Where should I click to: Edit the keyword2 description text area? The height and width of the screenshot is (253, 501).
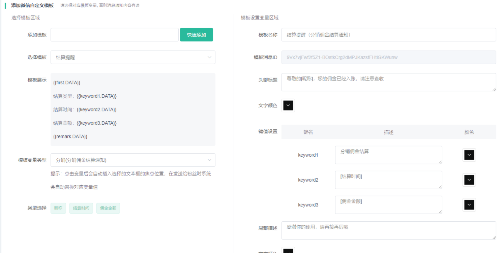[x=388, y=180]
